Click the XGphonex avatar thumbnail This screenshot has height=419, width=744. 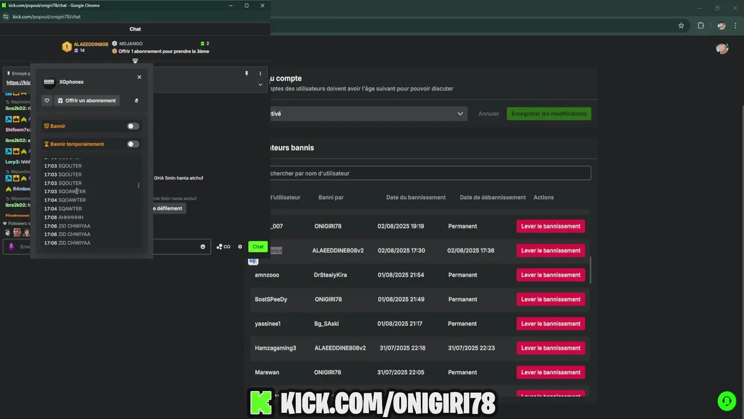tap(49, 83)
